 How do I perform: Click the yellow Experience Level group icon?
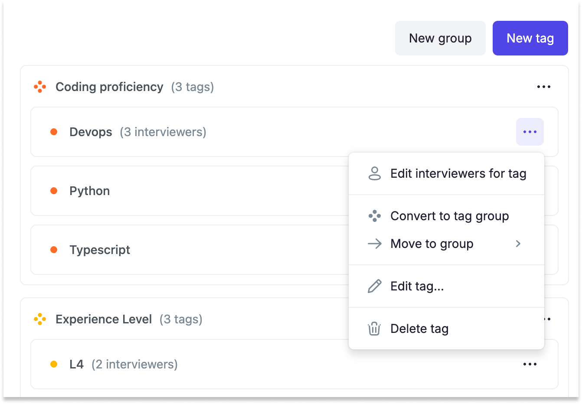tap(40, 319)
